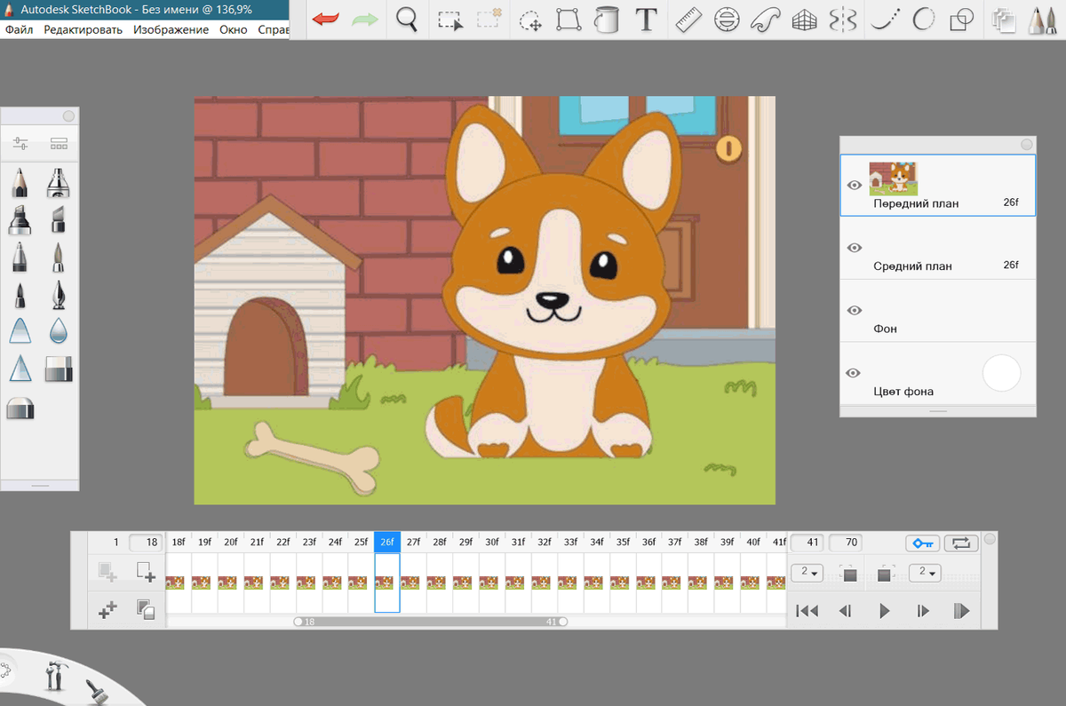Open the Файл menu

pos(19,29)
